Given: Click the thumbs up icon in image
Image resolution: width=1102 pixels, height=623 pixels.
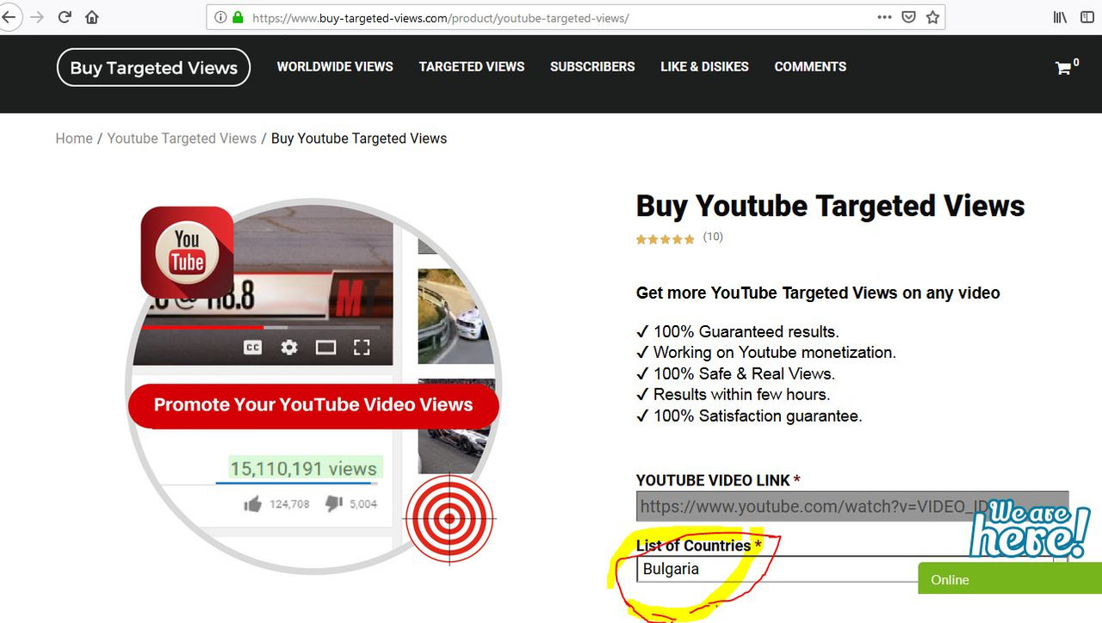Looking at the screenshot, I should [x=253, y=504].
